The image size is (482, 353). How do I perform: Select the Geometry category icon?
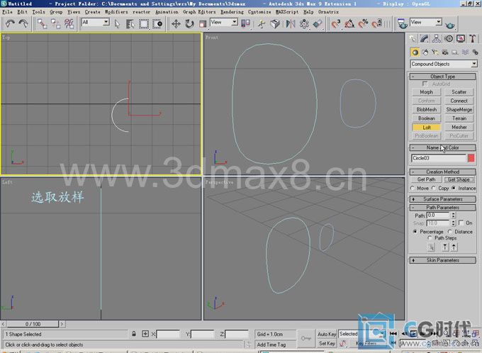(x=415, y=52)
